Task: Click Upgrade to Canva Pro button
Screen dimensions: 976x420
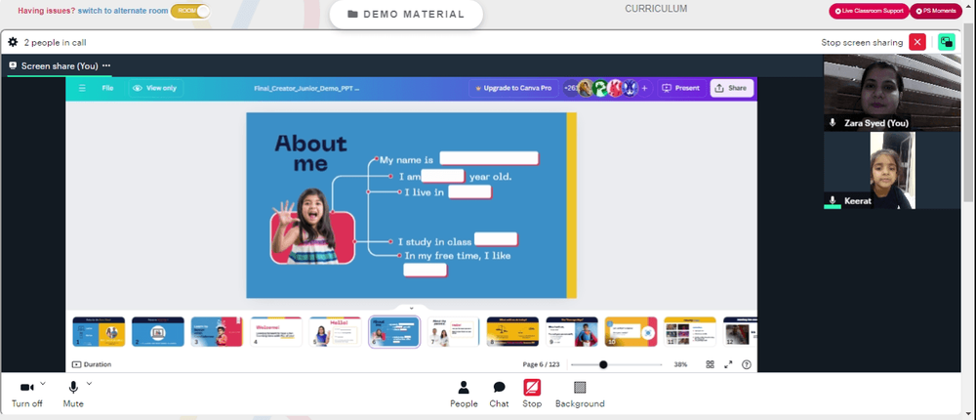Action: coord(513,89)
